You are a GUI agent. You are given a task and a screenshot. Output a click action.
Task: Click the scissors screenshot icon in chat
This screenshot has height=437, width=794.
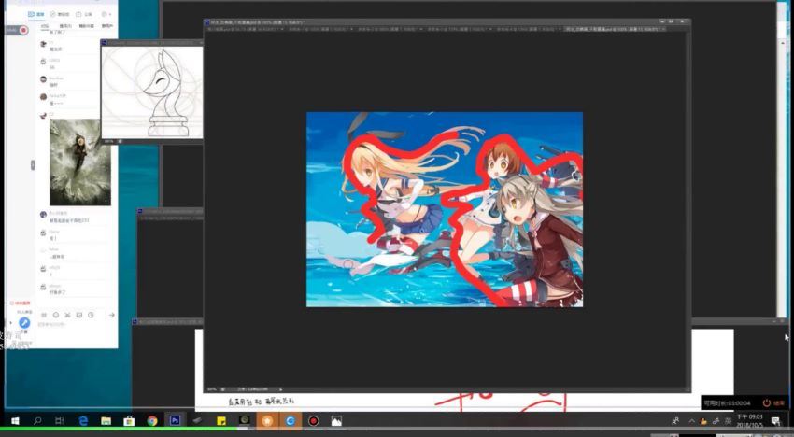[x=67, y=315]
